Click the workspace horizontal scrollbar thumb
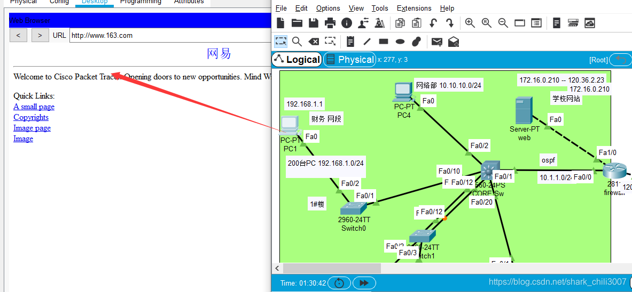This screenshot has width=632, height=292. click(x=332, y=268)
